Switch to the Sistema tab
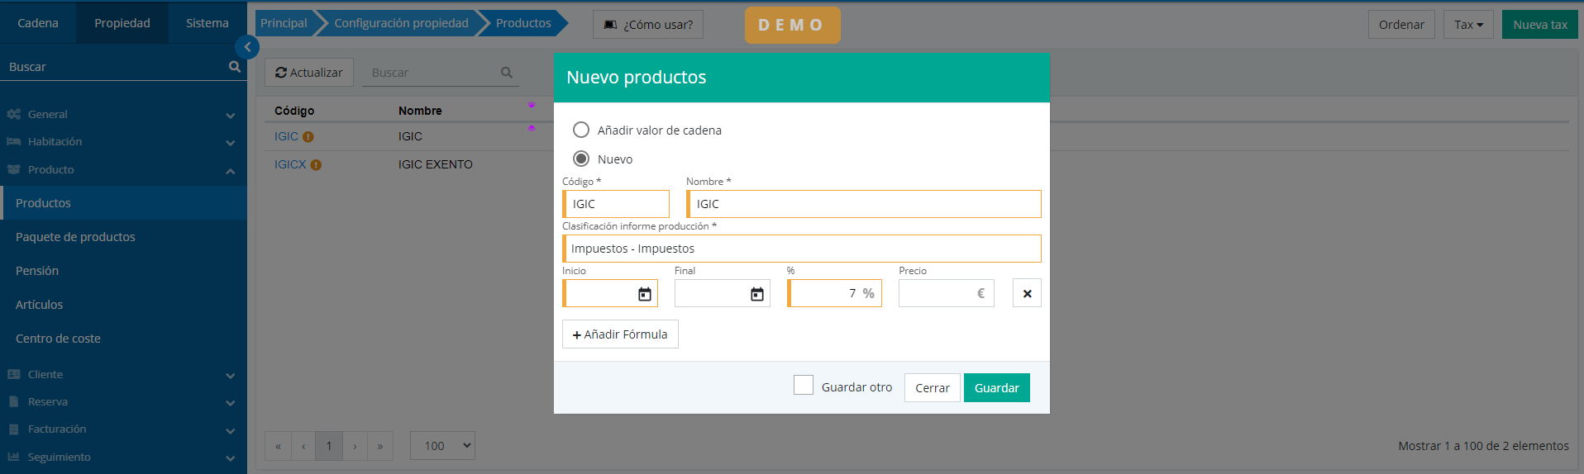This screenshot has height=474, width=1584. (207, 23)
